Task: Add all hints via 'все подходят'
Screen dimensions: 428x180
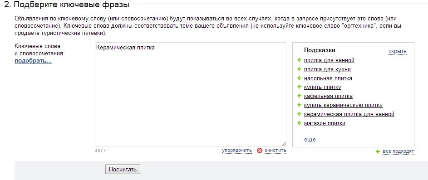Action: click(x=398, y=151)
